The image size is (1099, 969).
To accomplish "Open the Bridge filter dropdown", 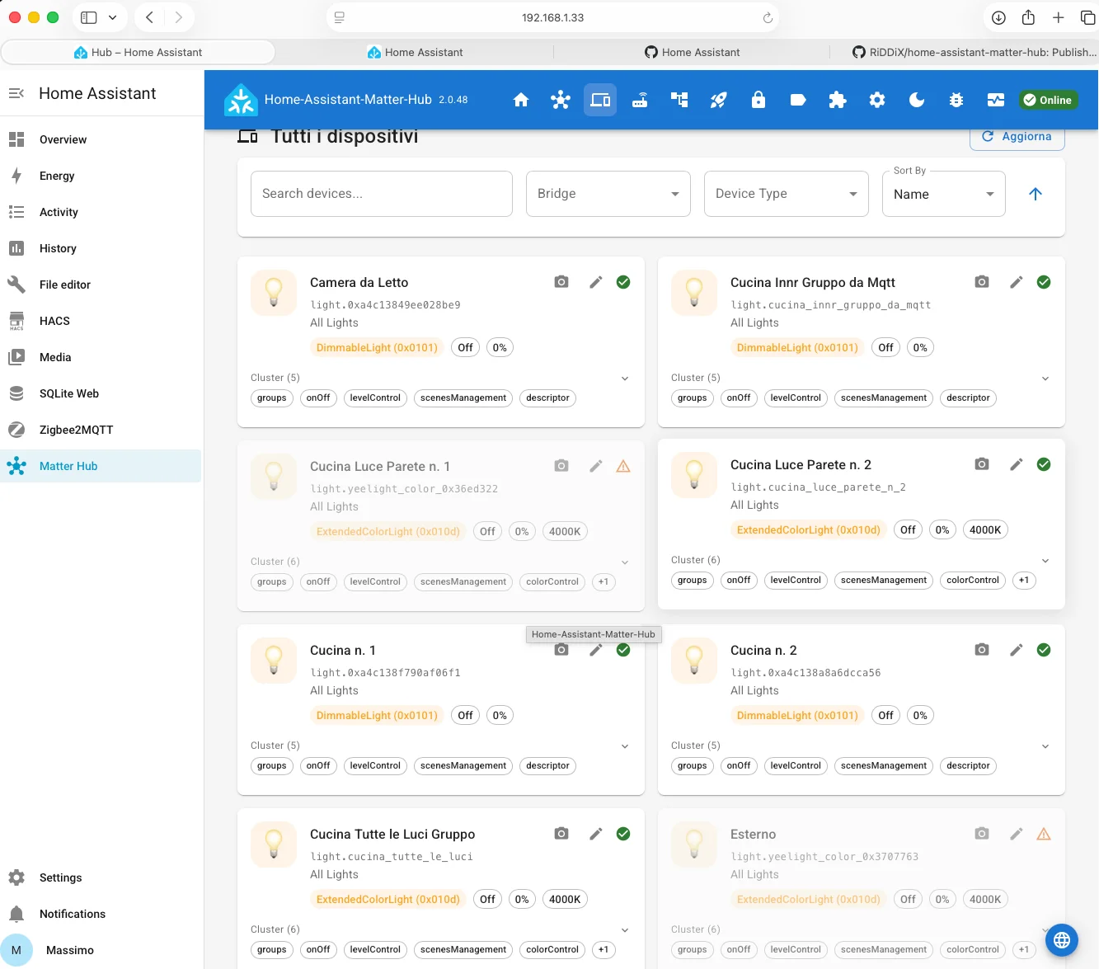I will 608,194.
